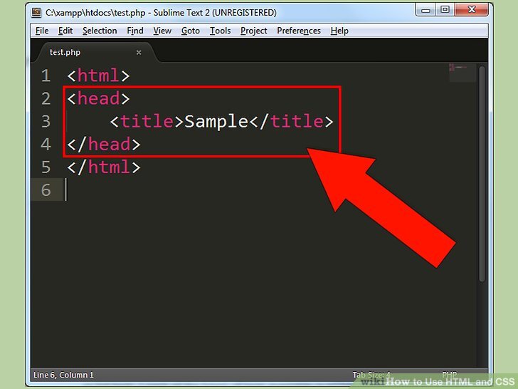Open the View menu

[162, 31]
